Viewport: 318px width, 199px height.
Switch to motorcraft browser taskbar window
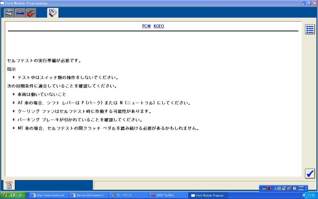[x=49, y=195]
